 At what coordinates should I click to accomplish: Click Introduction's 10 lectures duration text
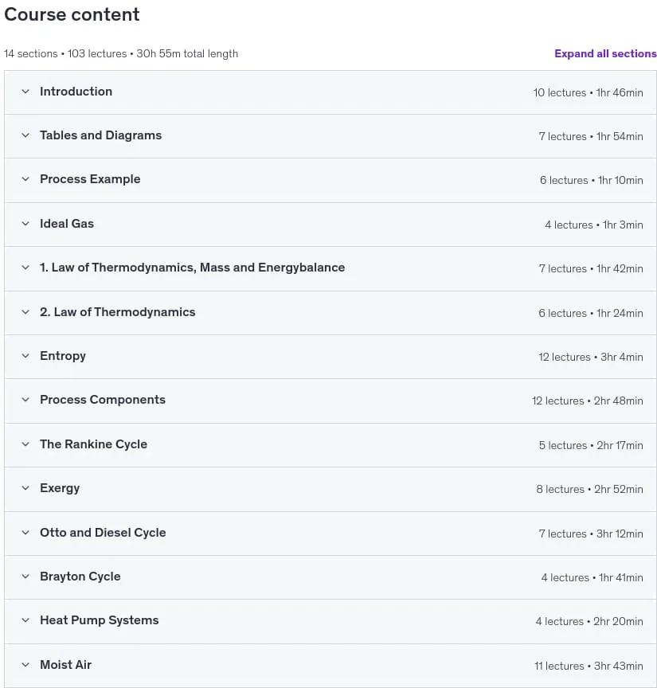(x=588, y=92)
